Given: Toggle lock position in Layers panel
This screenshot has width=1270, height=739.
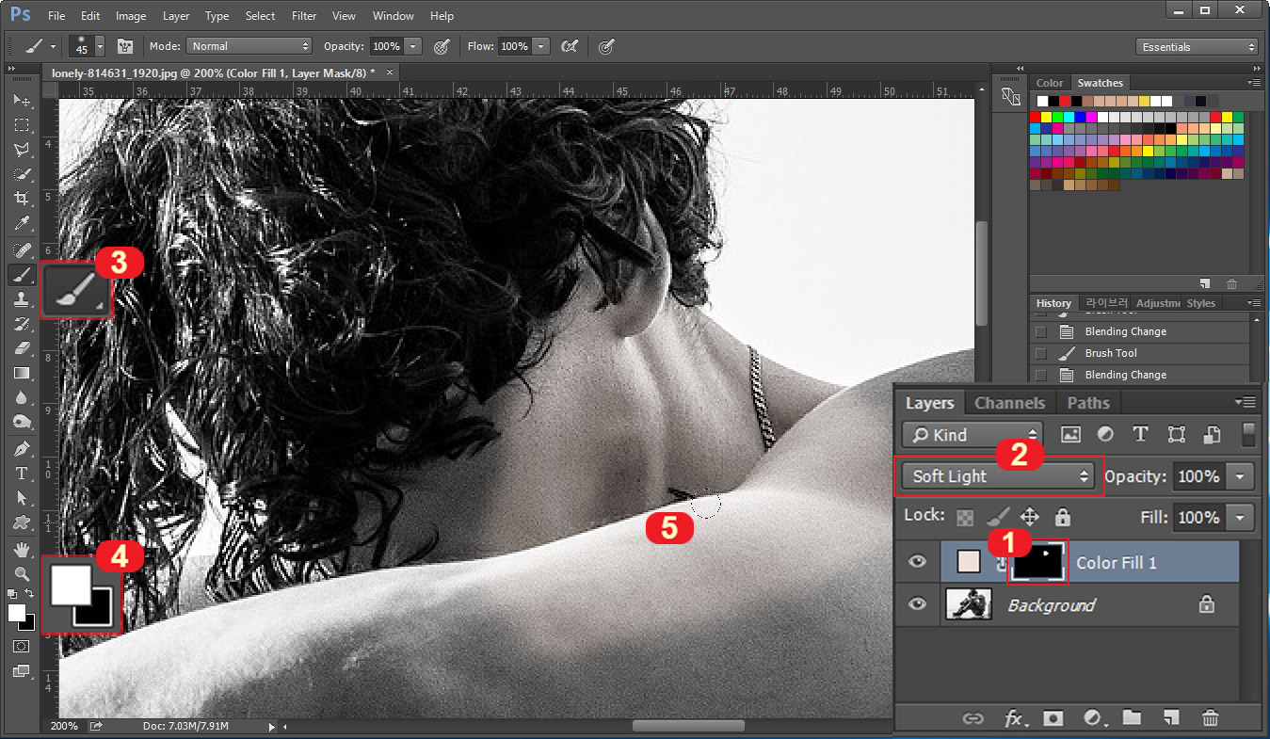Looking at the screenshot, I should (1030, 517).
